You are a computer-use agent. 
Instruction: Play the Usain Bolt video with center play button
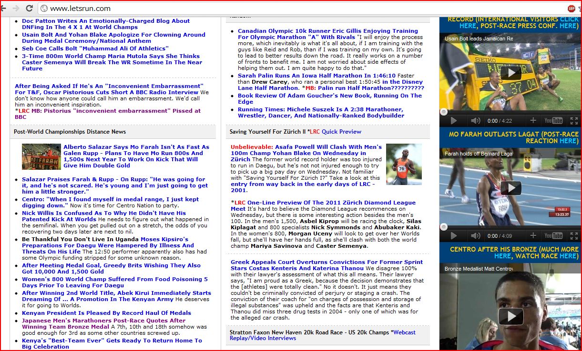coord(511,73)
